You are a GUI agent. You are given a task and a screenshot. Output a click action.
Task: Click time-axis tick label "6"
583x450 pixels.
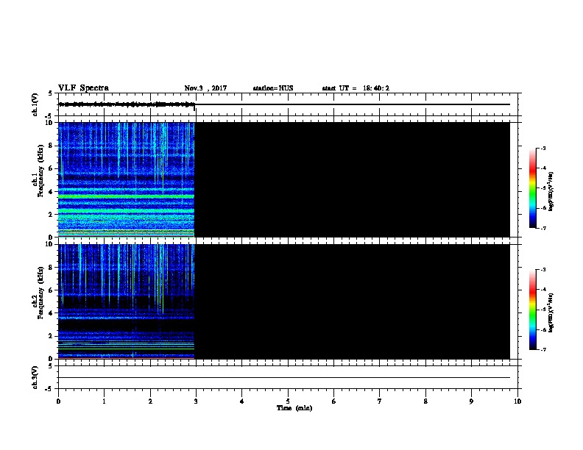pyautogui.click(x=333, y=401)
